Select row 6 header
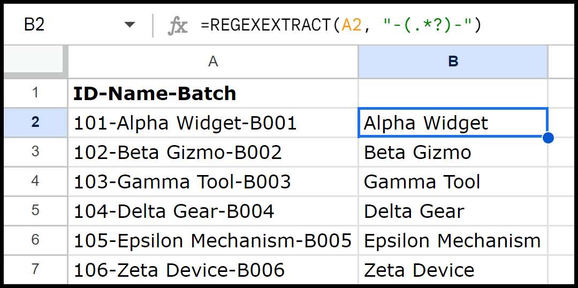 pyautogui.click(x=36, y=240)
